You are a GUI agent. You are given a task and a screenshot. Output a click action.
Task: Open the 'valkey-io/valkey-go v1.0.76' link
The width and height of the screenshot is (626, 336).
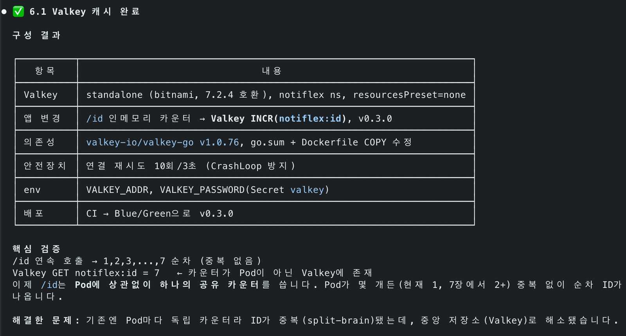162,142
